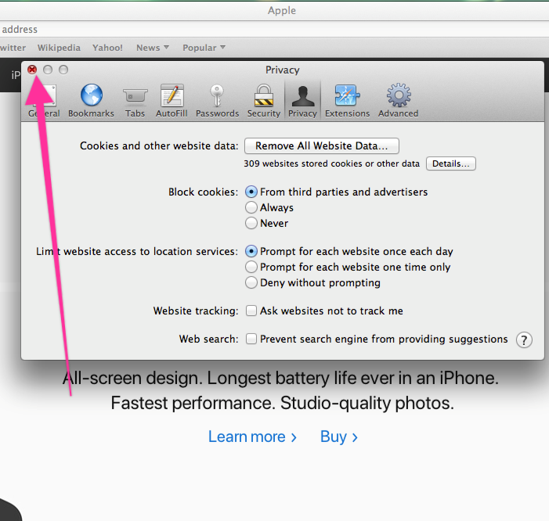Choose Deny without prompting for location

coord(251,282)
